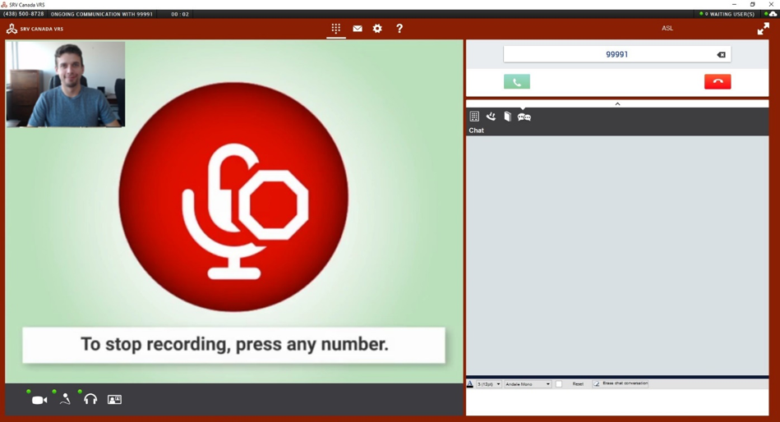
Task: Click the picture-in-picture layout icon
Action: point(114,399)
